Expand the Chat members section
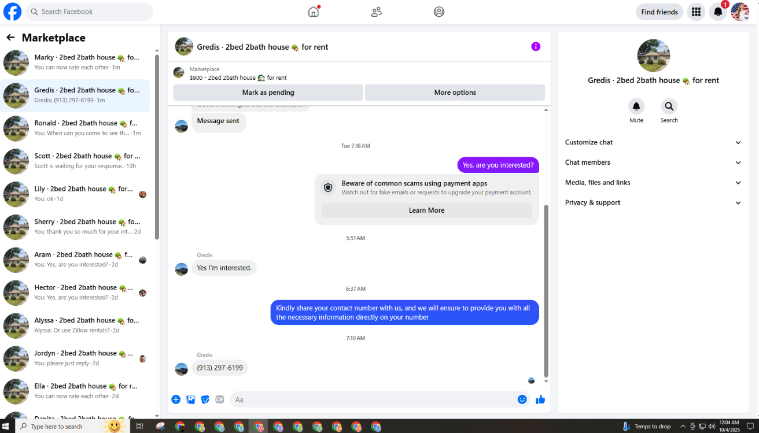The image size is (759, 433). tap(653, 162)
